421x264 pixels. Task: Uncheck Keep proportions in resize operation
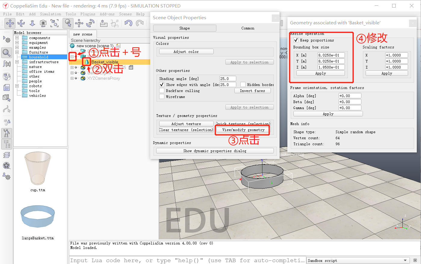click(295, 40)
